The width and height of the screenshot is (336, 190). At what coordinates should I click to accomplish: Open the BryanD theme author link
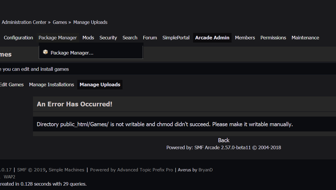coord(206,170)
